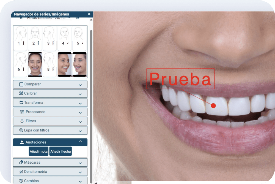
Task: Expand the Comparar section chevron
Action: click(80, 85)
